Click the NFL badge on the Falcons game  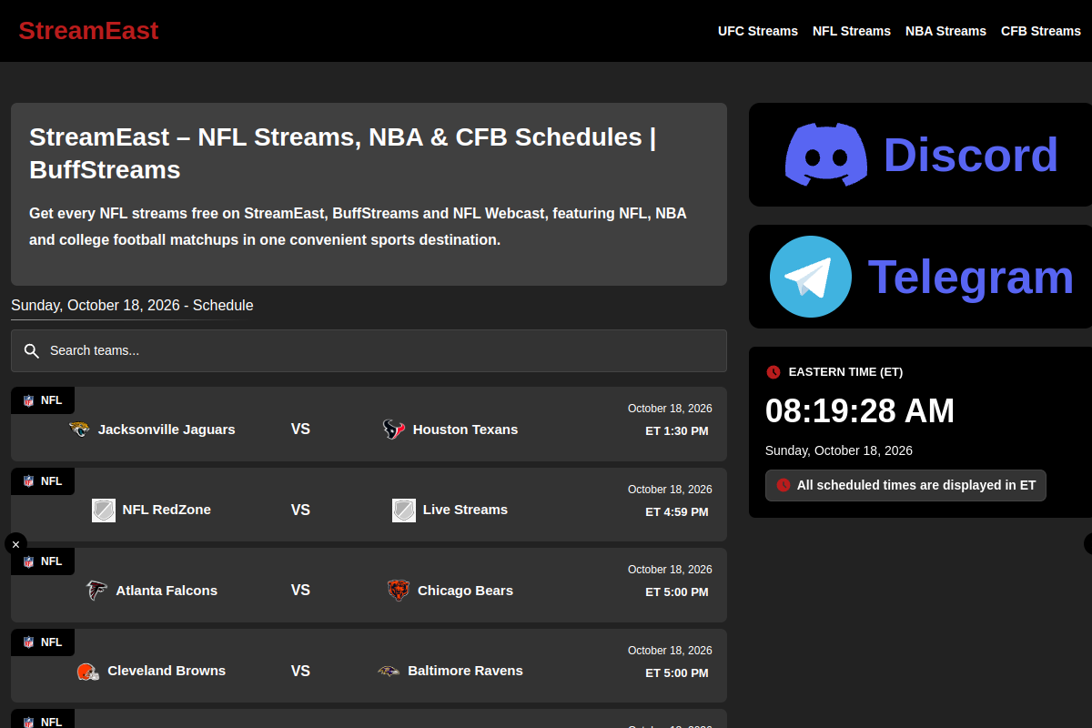(43, 561)
